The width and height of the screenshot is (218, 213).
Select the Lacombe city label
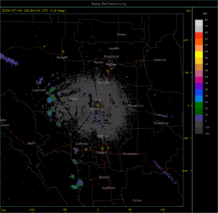(x=114, y=48)
